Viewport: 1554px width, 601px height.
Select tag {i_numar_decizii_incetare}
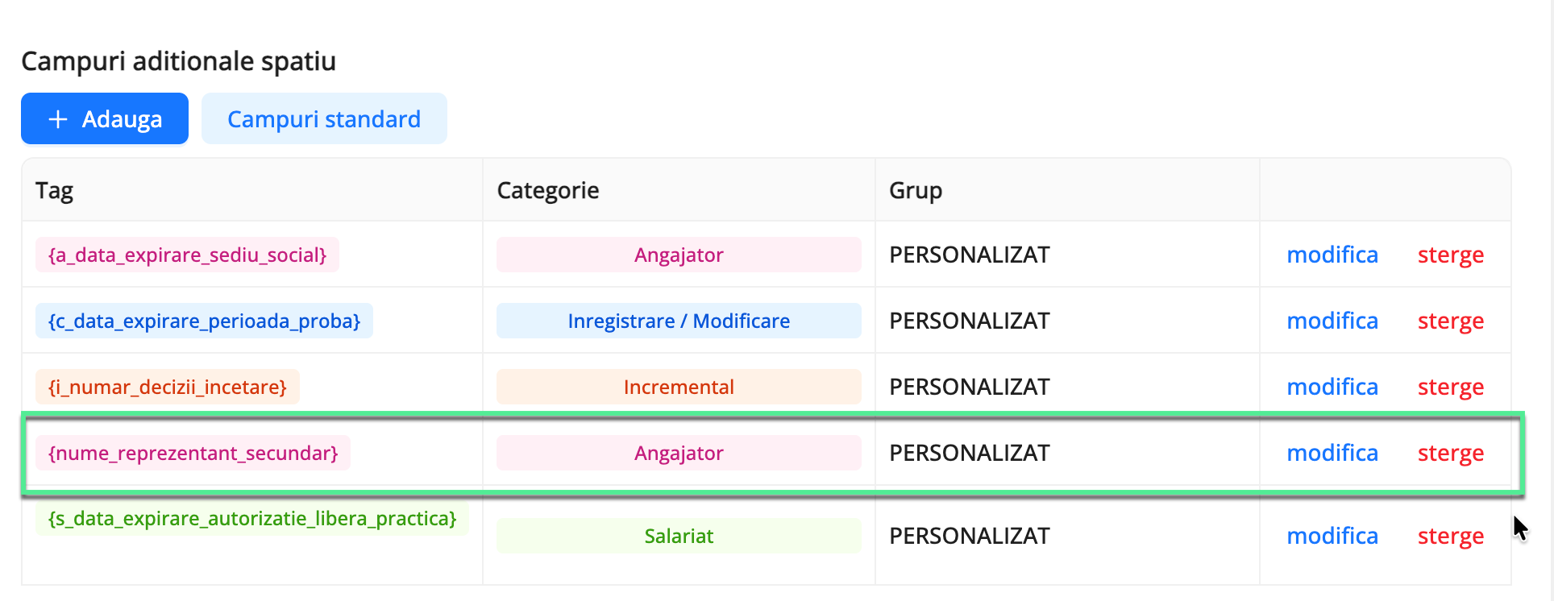click(x=168, y=386)
